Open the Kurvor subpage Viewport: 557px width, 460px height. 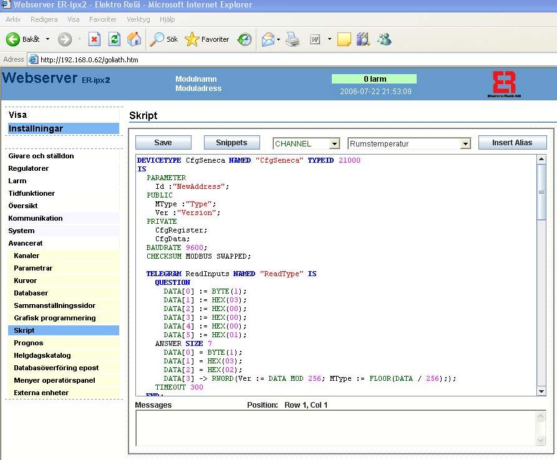(64, 280)
